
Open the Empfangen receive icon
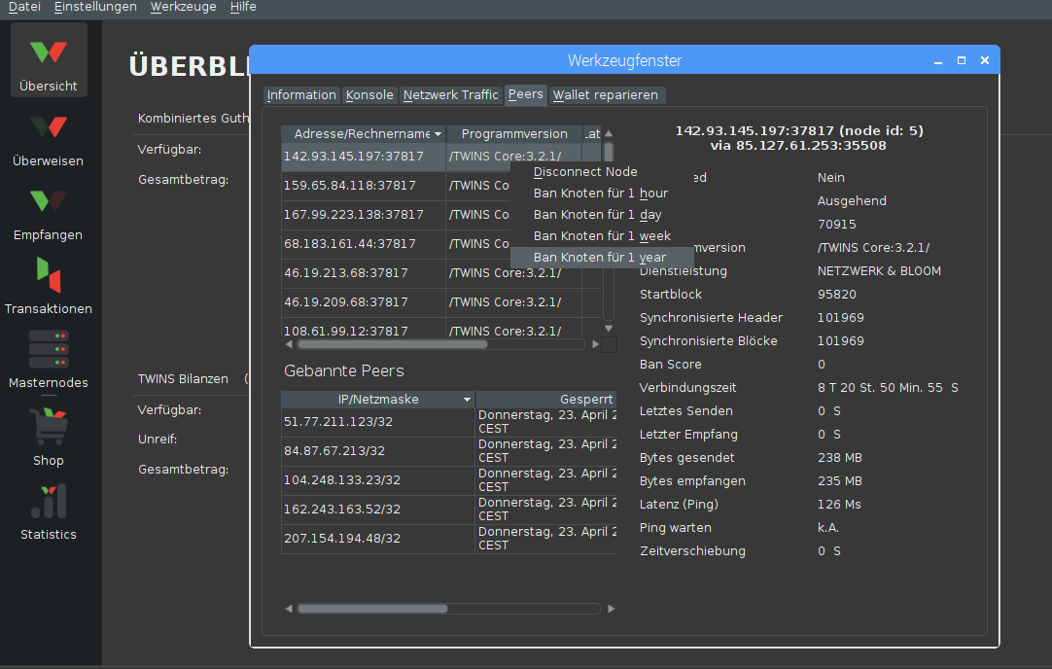(x=49, y=213)
